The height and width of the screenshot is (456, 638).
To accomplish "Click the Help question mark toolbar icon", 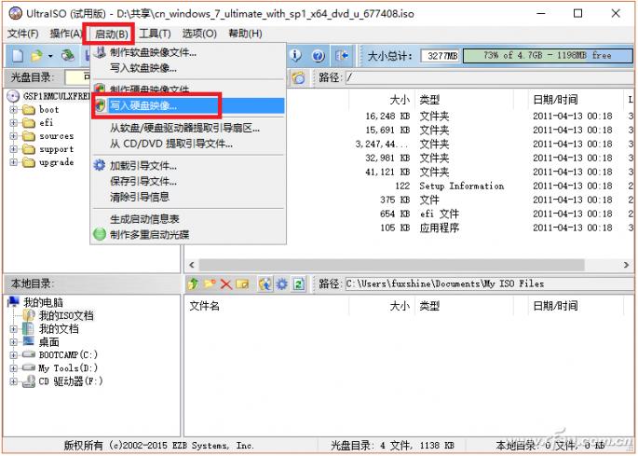I will (x=319, y=55).
